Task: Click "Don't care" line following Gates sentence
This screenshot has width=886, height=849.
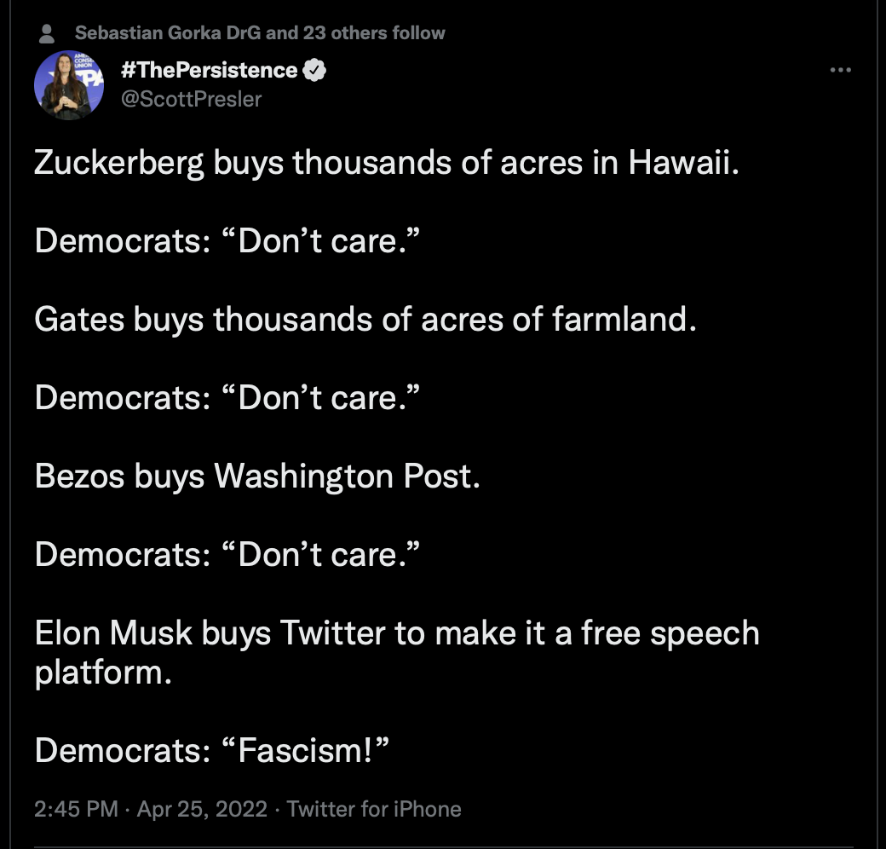Action: point(227,397)
